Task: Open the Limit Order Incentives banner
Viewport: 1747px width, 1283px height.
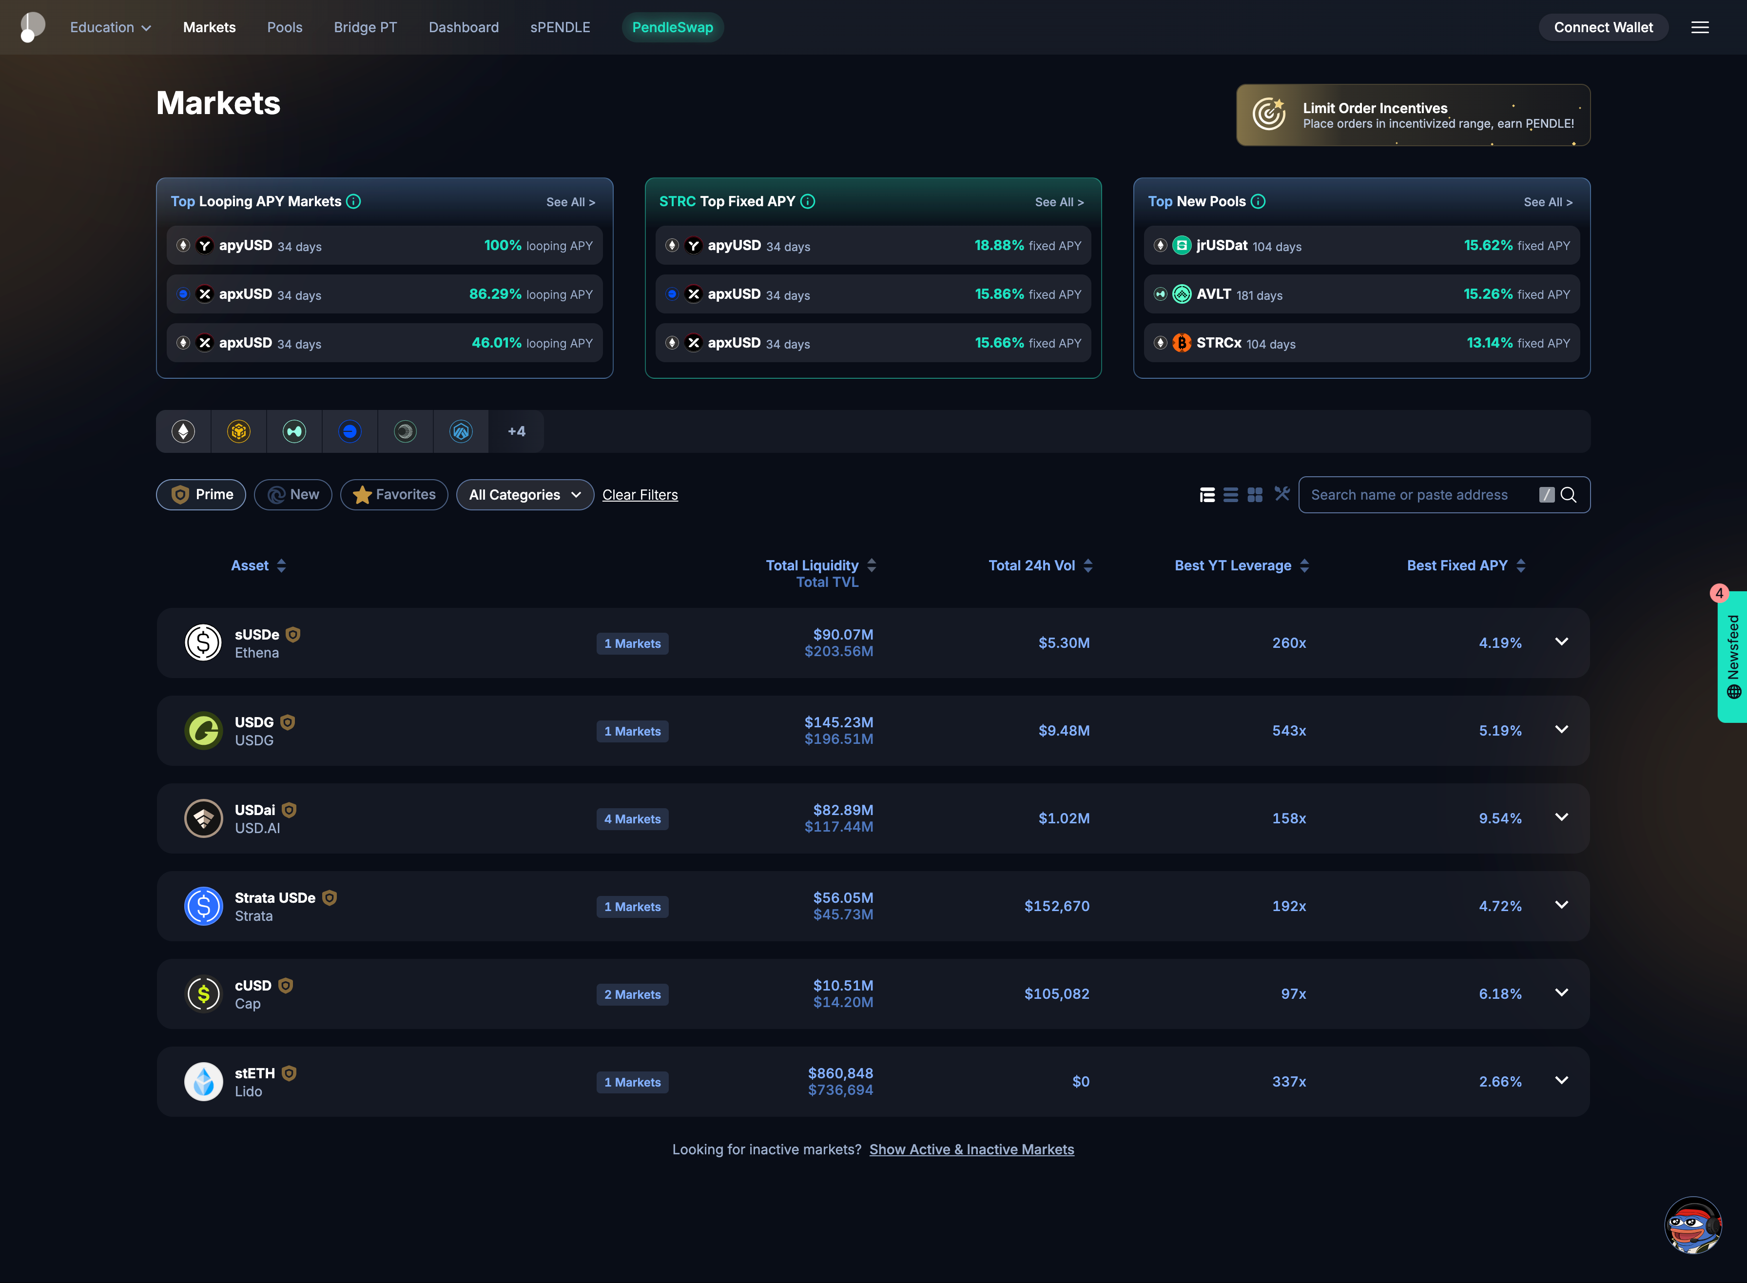Action: coord(1413,115)
